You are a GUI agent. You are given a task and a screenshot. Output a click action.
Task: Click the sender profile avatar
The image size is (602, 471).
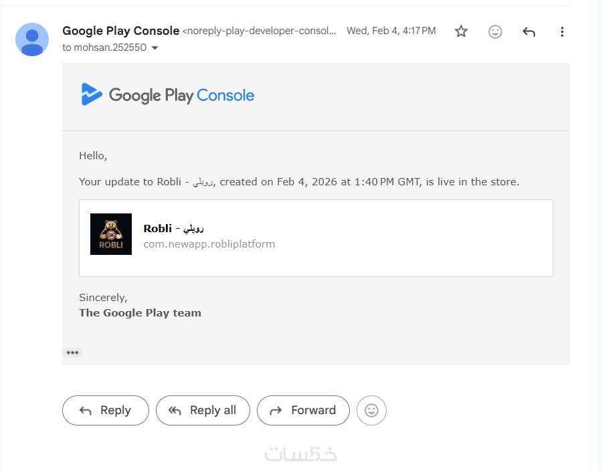coord(32,39)
